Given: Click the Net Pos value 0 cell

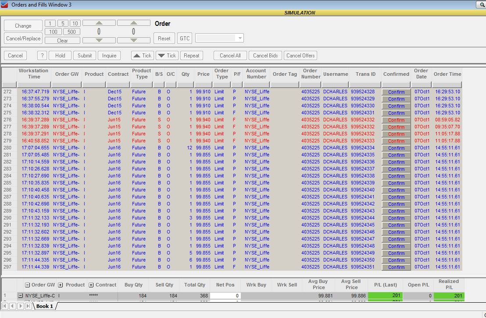Looking at the screenshot, I should point(225,296).
